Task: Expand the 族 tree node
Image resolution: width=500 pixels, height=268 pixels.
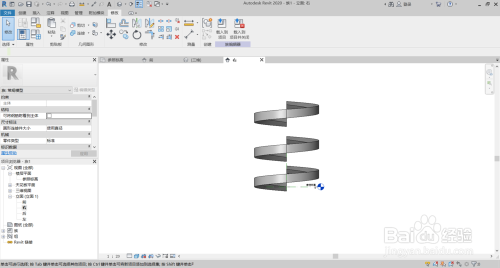Action: click(x=3, y=230)
